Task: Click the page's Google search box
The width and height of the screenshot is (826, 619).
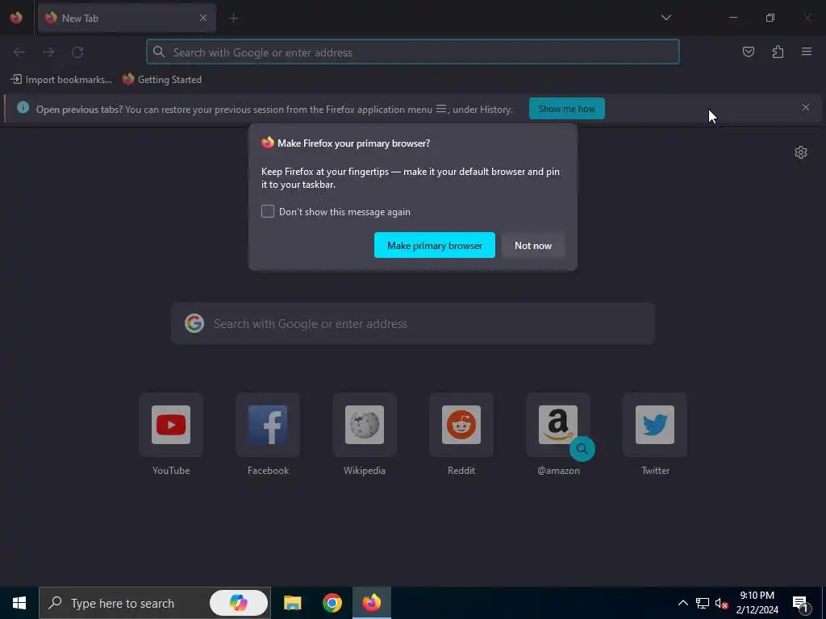Action: coord(413,324)
